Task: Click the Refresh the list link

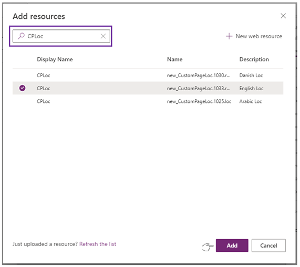Action: coord(98,244)
